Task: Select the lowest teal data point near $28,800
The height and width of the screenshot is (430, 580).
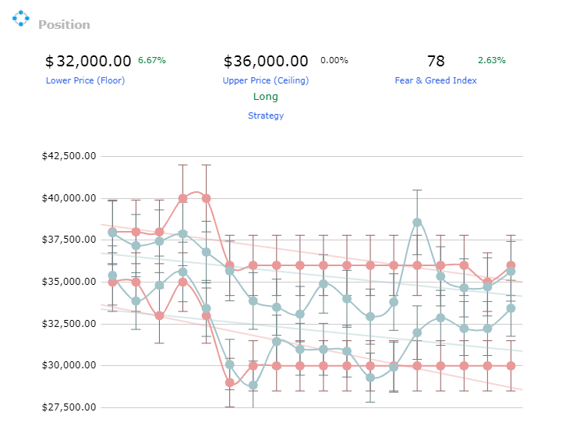Action: coord(253,386)
